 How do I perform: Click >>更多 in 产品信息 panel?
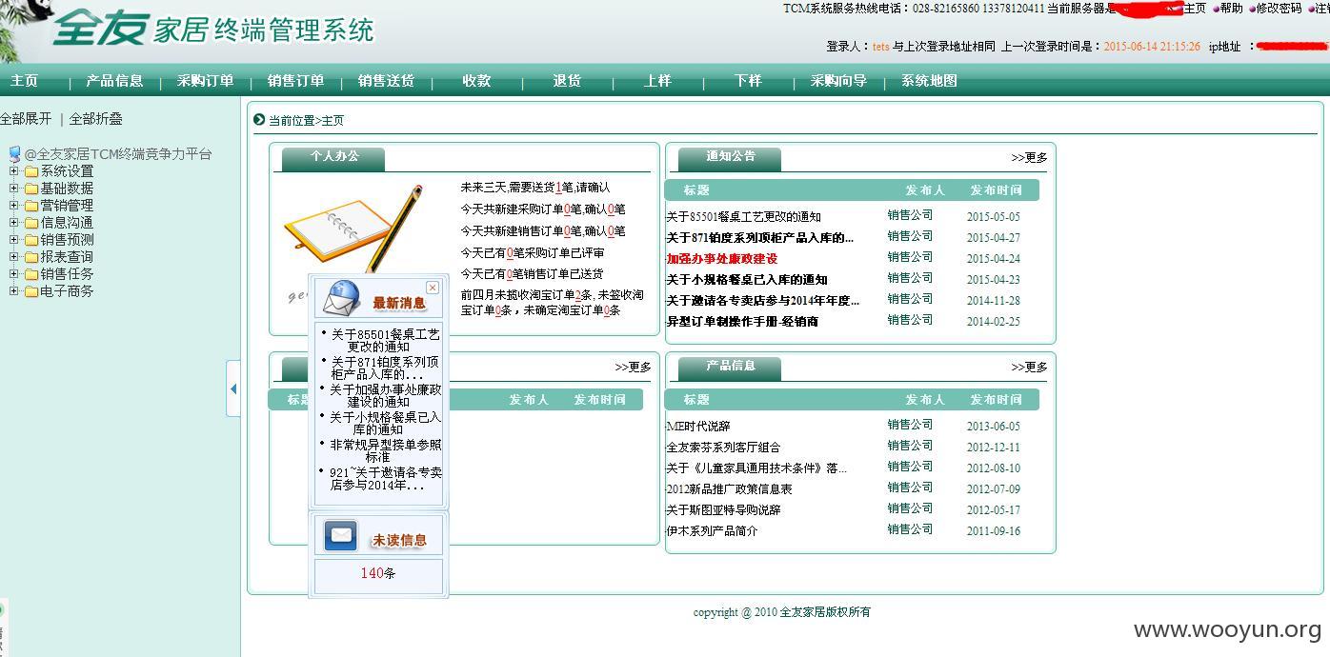(x=1029, y=368)
